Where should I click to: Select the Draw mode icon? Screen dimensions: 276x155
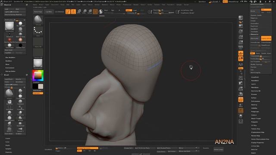pos(73,12)
